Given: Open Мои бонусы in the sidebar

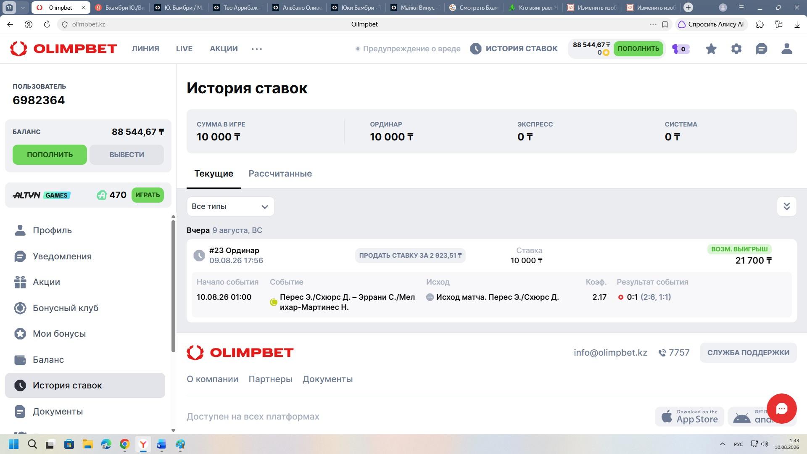Looking at the screenshot, I should (85, 334).
